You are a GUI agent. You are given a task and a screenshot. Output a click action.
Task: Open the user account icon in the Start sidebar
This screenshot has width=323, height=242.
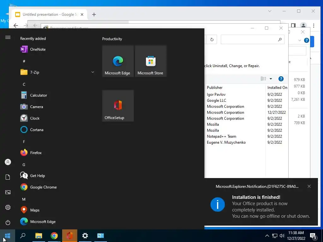point(8,162)
